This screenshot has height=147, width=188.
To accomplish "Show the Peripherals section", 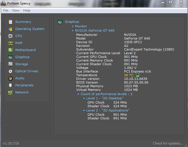I will coord(24,85).
